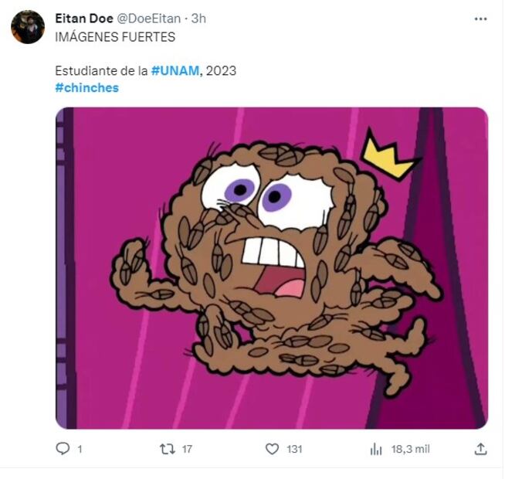Click the retweet count 17
The image size is (505, 479).
coord(187,449)
